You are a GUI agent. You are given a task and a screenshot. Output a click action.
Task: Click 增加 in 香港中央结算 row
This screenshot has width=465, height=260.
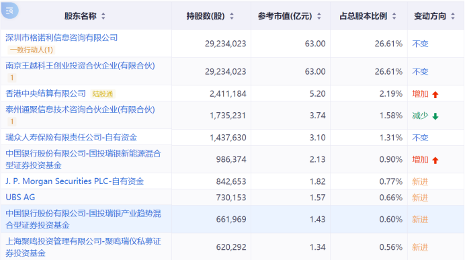point(420,94)
